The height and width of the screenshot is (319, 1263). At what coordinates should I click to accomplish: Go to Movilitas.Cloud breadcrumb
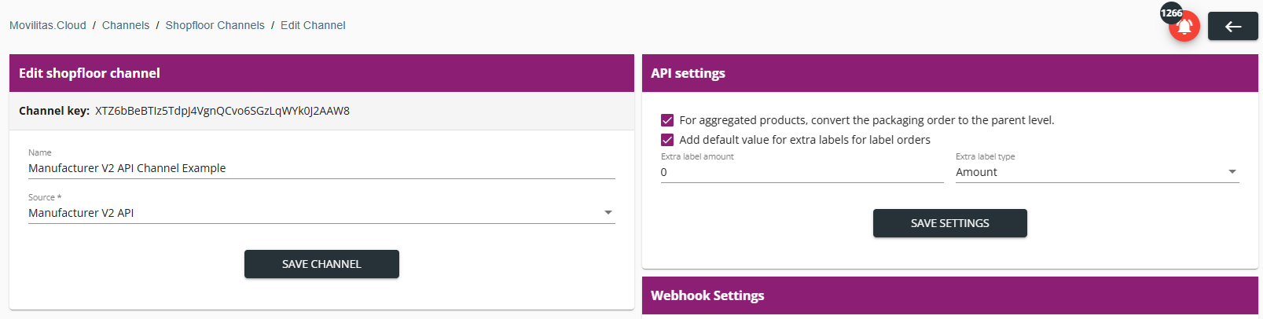[x=48, y=25]
